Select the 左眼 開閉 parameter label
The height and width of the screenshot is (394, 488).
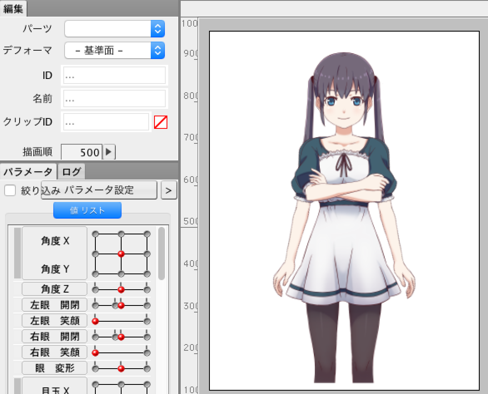click(x=55, y=305)
